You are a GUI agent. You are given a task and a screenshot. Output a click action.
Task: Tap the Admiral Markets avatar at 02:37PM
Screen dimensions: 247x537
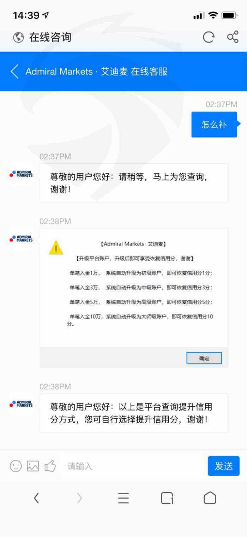click(x=21, y=174)
